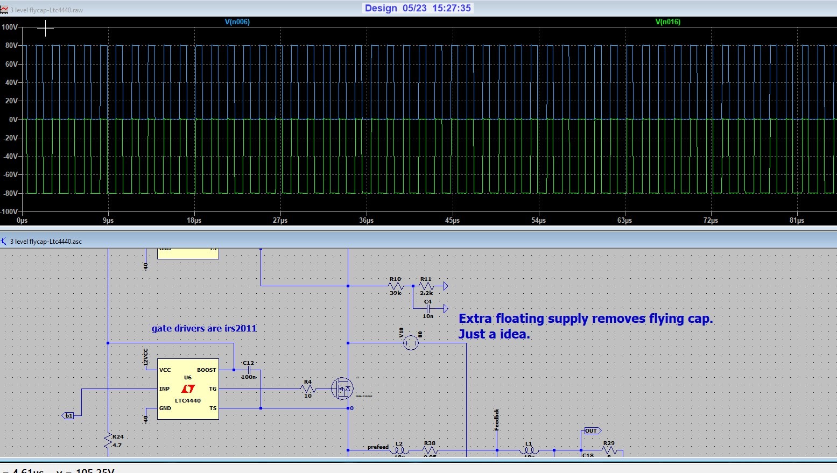Select the R38 resistor symbol
The height and width of the screenshot is (473, 837).
click(x=430, y=450)
